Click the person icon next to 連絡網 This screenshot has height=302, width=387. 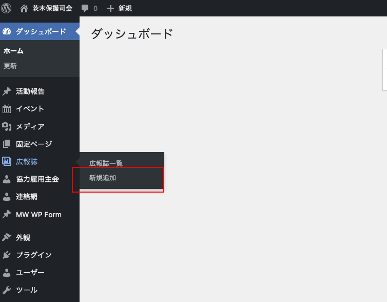(7, 197)
